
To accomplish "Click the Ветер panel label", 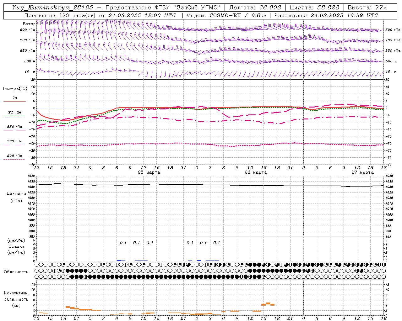I will 29,24.
